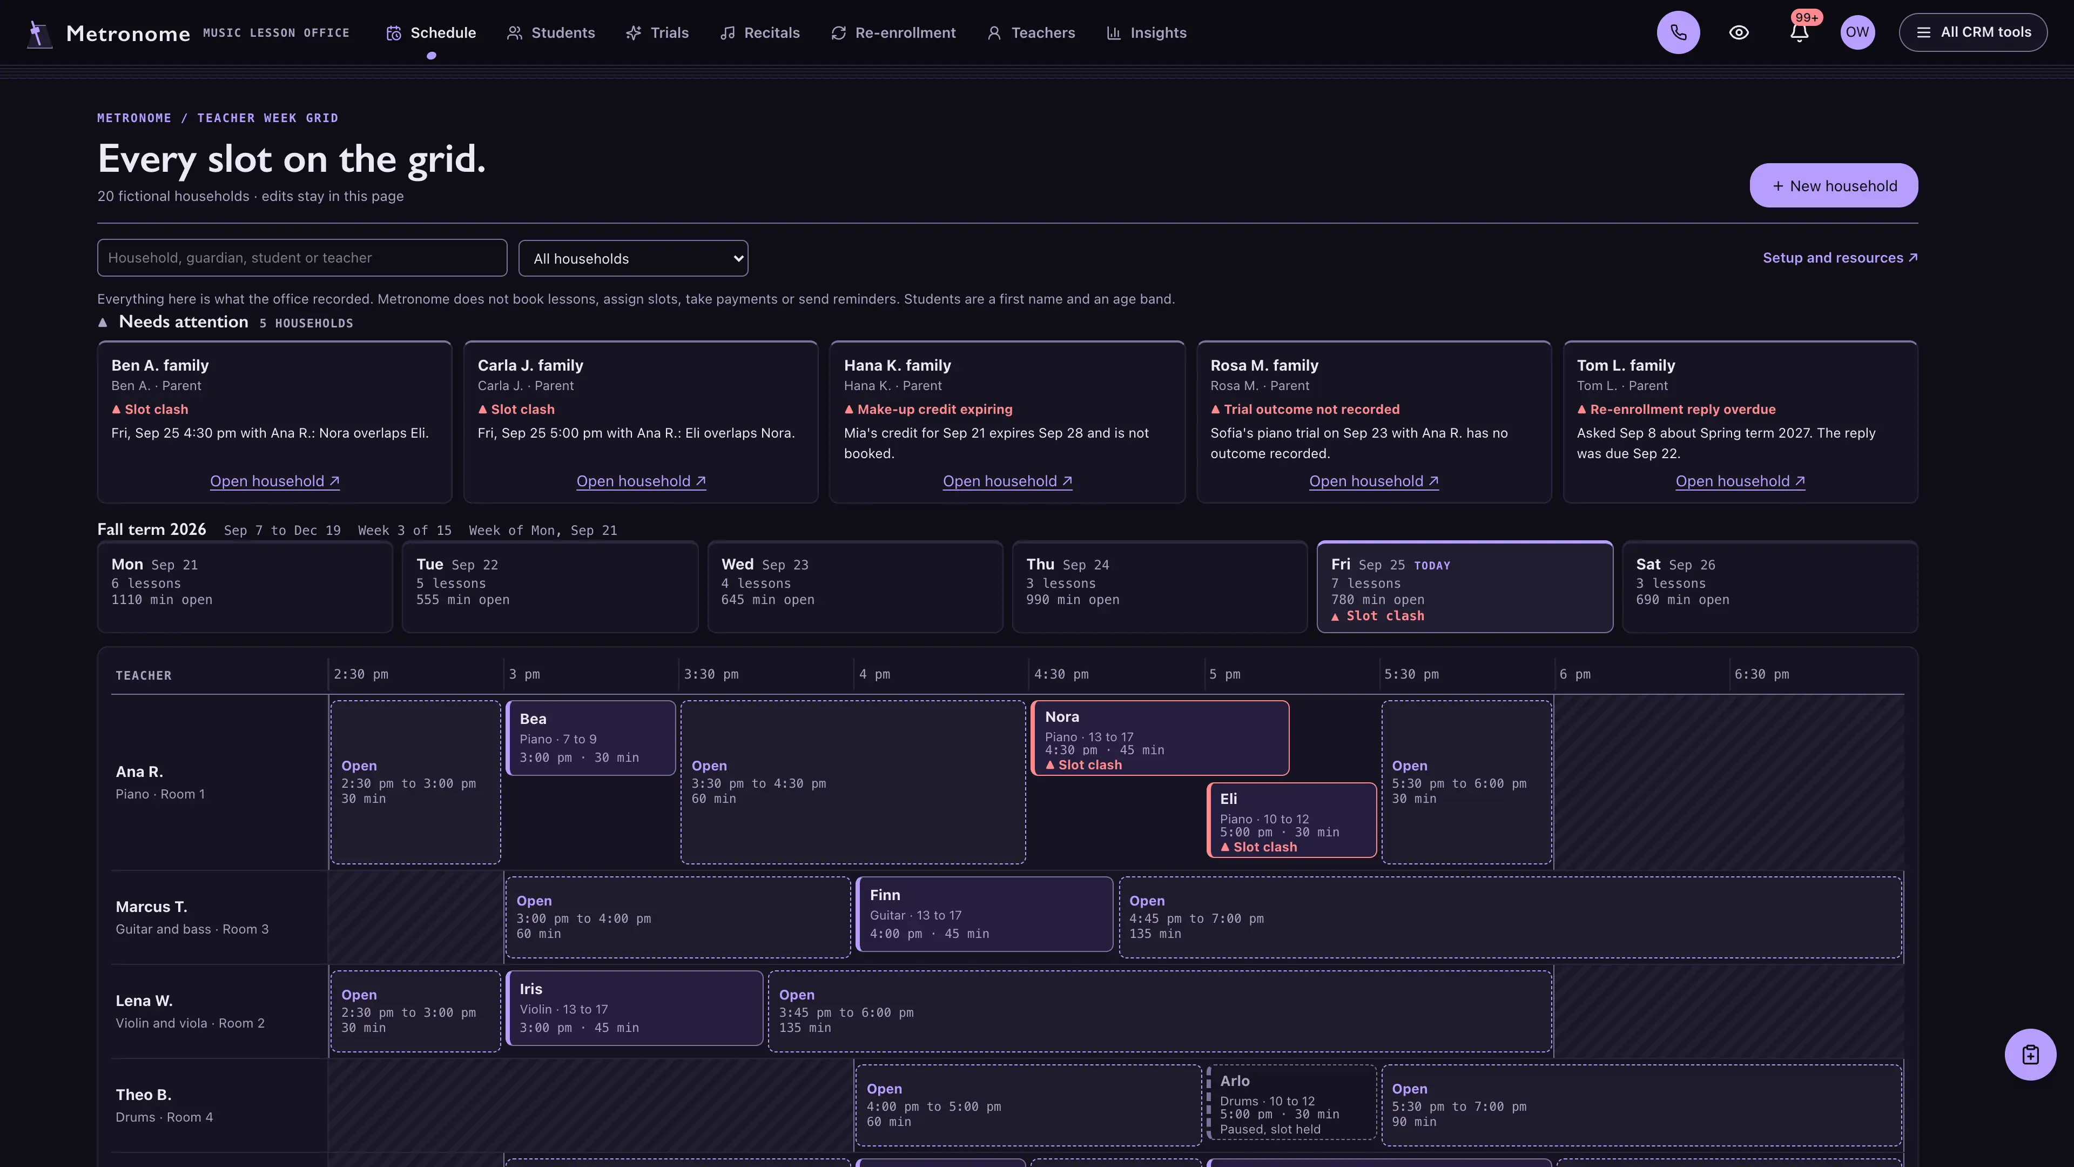Go to the Teachers tab
The width and height of the screenshot is (2074, 1167).
[x=1032, y=33]
